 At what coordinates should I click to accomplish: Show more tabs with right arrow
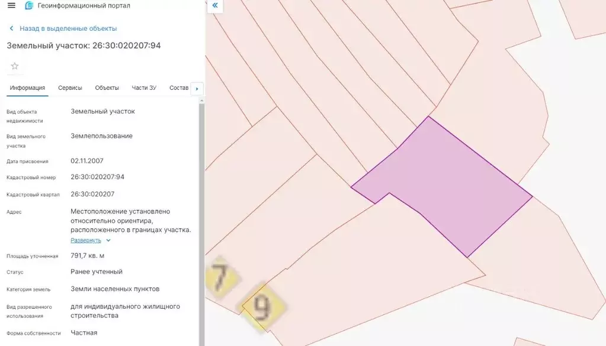tap(197, 89)
